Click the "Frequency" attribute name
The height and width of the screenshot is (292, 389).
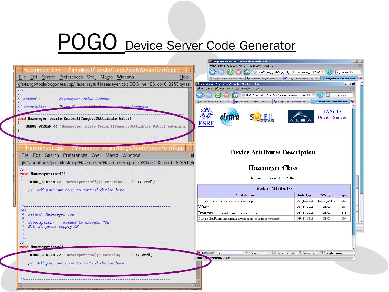tap(206, 213)
